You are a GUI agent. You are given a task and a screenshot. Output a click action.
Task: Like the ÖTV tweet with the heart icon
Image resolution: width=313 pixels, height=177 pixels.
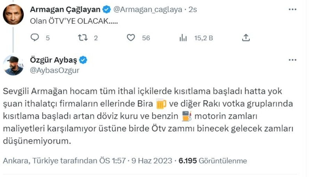point(131,38)
